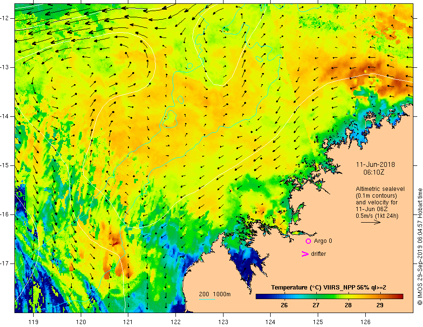This screenshot has height=327, width=423.
Task: Click the '200' depth contour label
Action: tap(204, 294)
